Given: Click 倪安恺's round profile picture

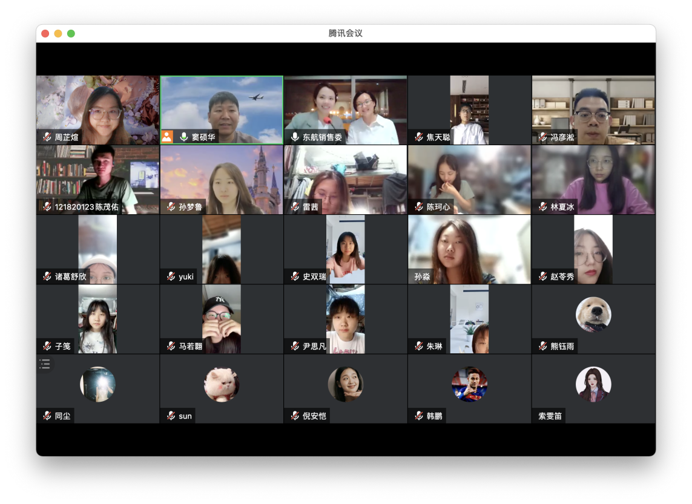Looking at the screenshot, I should pos(345,384).
